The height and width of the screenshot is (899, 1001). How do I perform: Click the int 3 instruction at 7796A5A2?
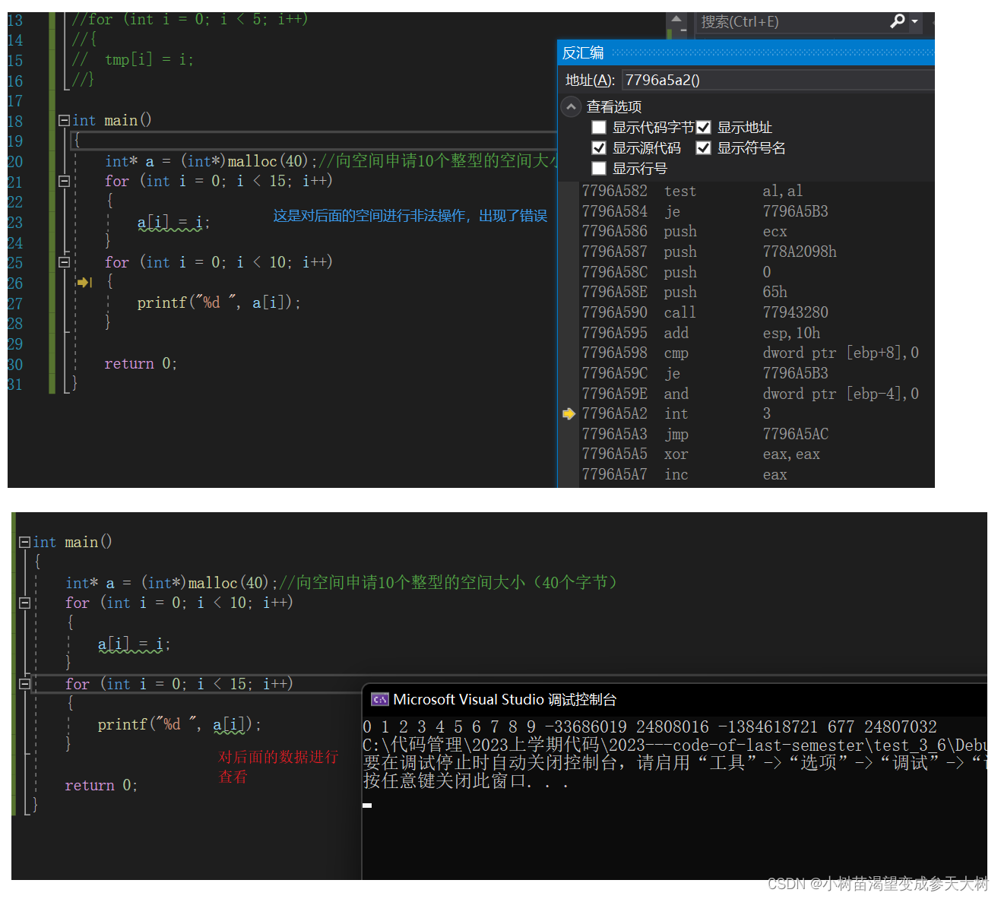[x=676, y=413]
